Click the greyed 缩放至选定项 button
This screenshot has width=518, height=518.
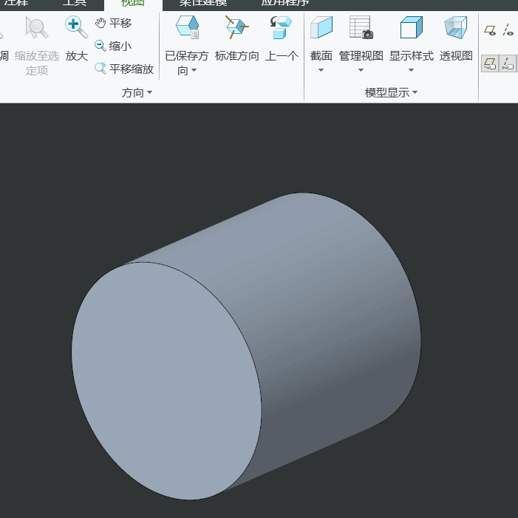coord(37,46)
